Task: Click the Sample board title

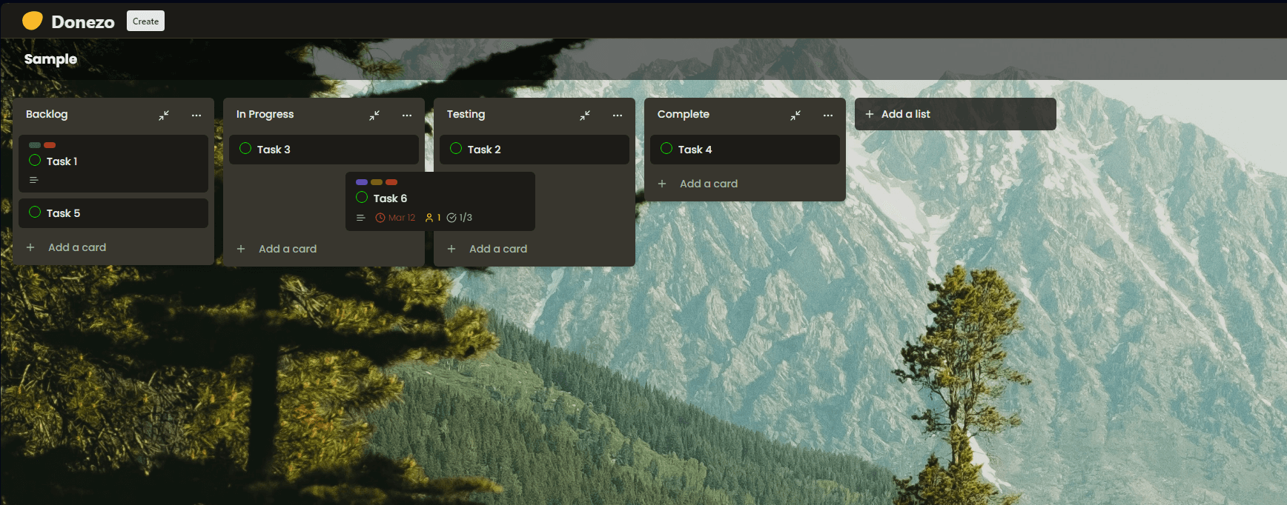Action: 50,59
